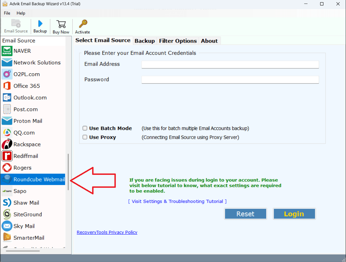
Task: Close the Advik Email Backup Wizard window
Action: pyautogui.click(x=338, y=4)
